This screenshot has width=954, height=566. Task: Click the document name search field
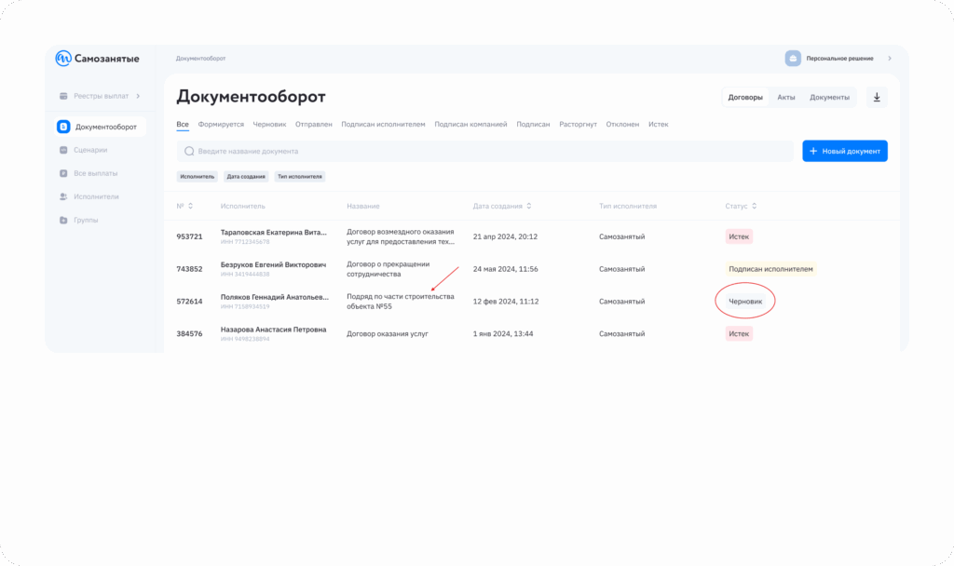pos(484,151)
